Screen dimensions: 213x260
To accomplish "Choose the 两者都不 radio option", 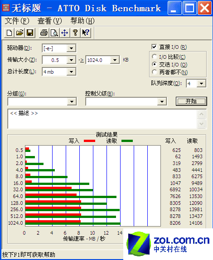I will point(155,72).
